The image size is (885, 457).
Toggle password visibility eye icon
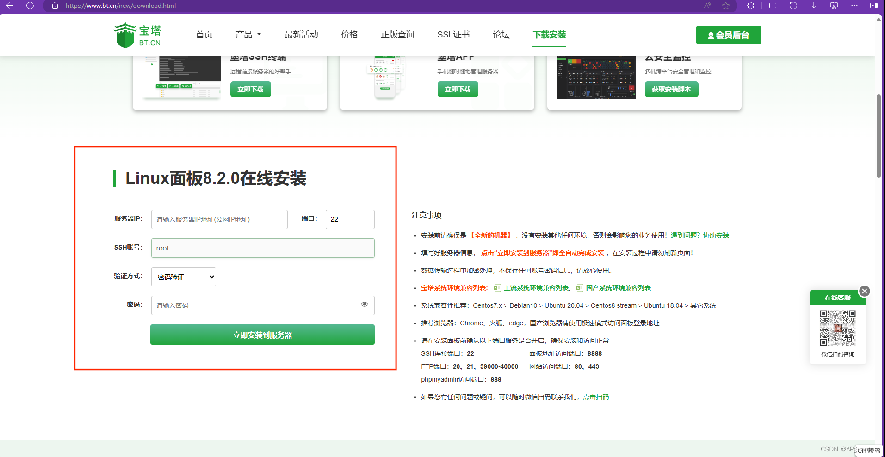pyautogui.click(x=365, y=304)
